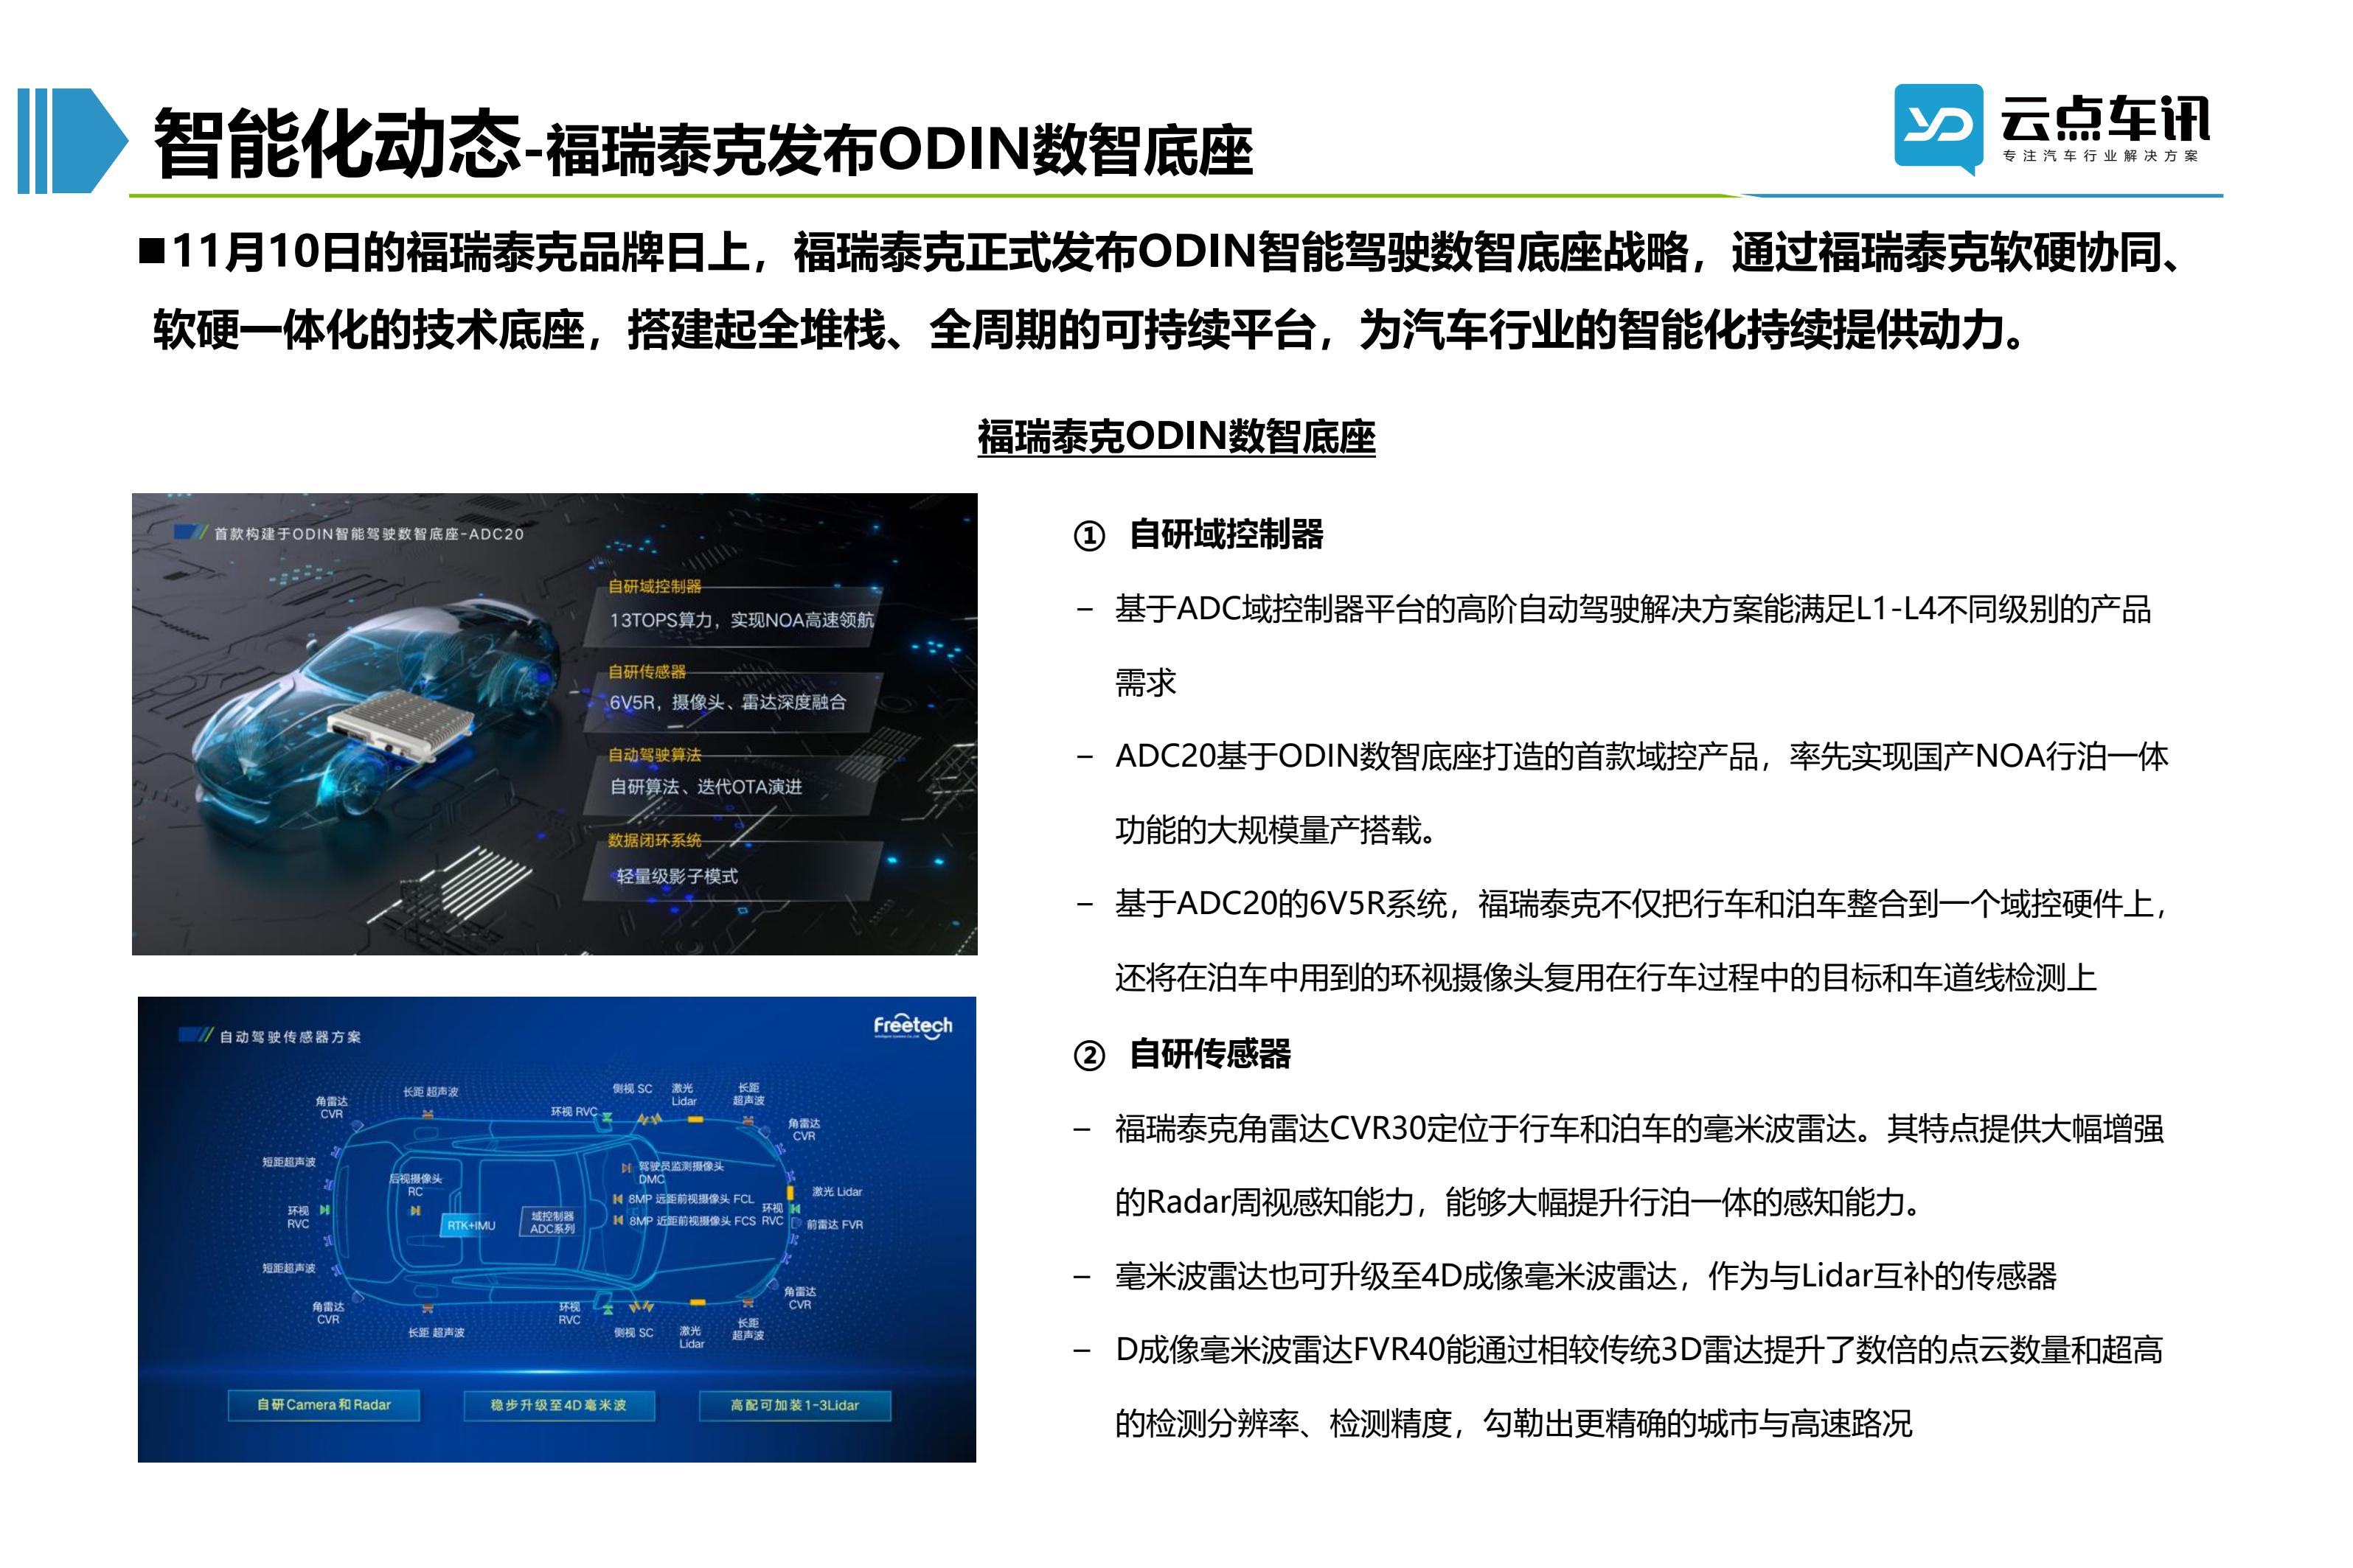Click the 6V5R，摄像头、雷达深度融合 label
The width and height of the screenshot is (2353, 1568).
(728, 702)
